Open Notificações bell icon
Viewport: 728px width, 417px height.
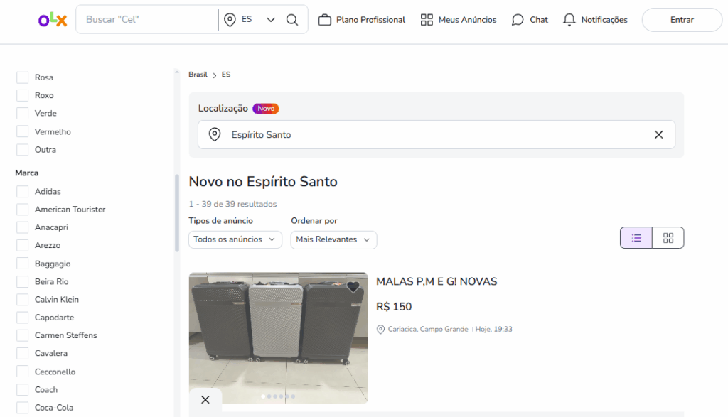click(569, 20)
